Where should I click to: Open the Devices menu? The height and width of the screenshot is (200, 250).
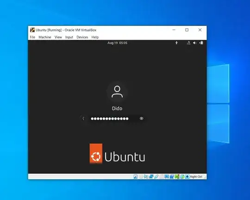(82, 37)
